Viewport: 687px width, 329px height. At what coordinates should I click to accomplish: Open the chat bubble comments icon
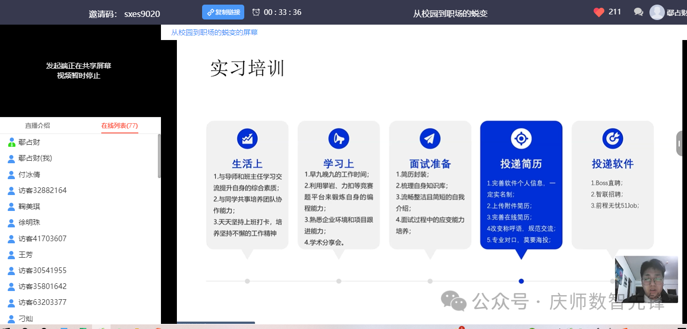click(x=638, y=12)
